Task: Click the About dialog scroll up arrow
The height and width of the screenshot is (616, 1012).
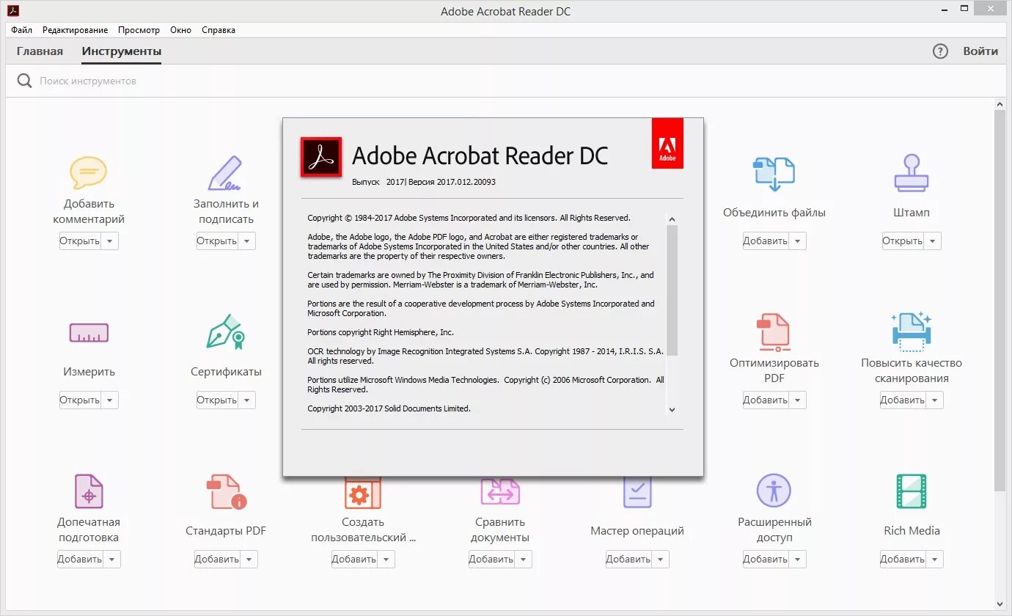Action: 672,219
